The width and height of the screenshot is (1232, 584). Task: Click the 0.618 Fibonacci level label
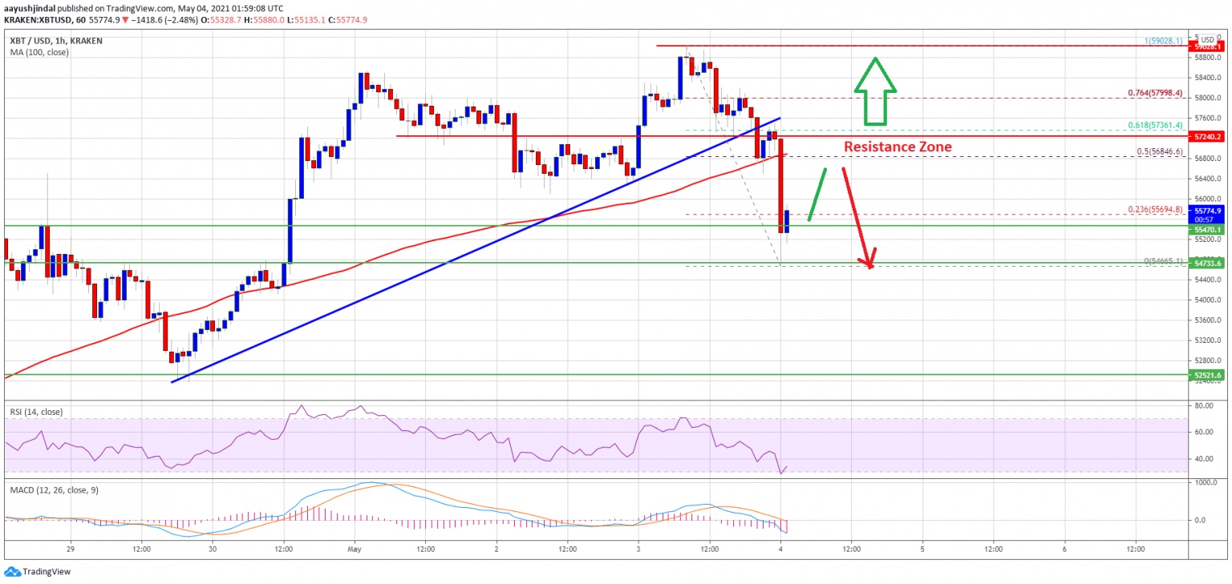(1152, 126)
